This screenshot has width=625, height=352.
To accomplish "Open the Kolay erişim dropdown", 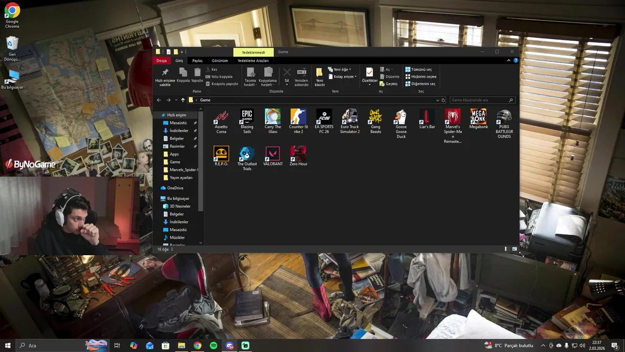I will 342,77.
